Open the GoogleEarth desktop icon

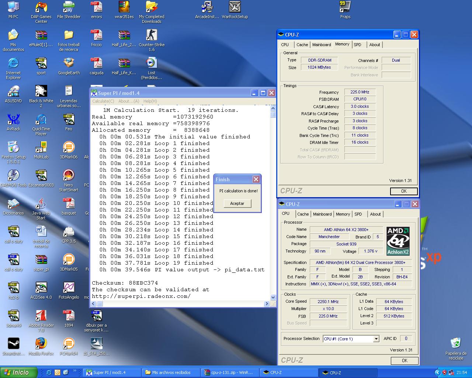tap(69, 63)
